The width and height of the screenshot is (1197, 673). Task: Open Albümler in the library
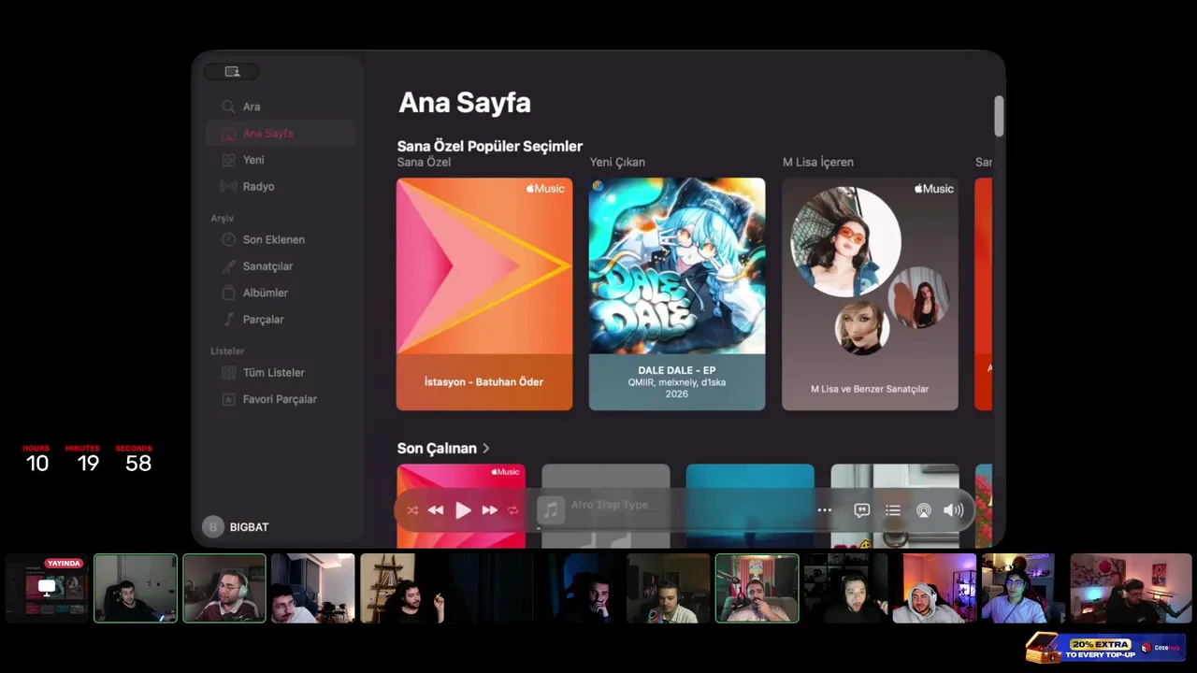click(281, 294)
